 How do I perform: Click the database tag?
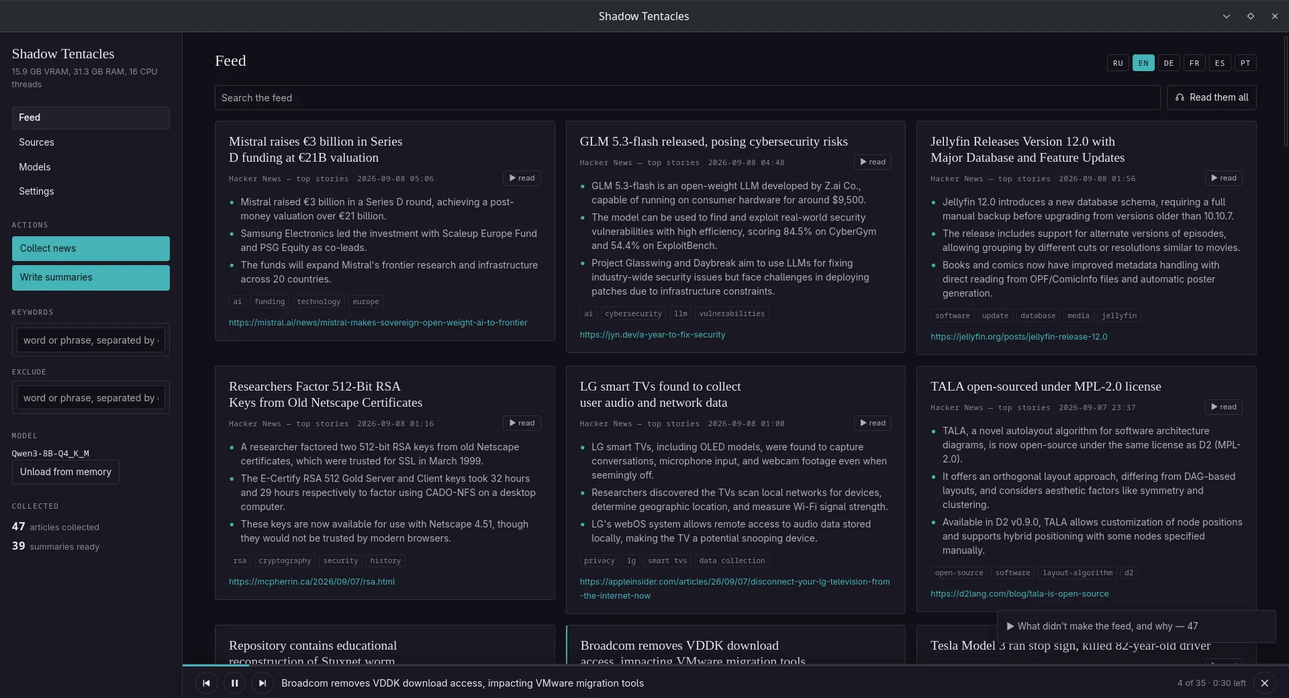tap(1038, 316)
